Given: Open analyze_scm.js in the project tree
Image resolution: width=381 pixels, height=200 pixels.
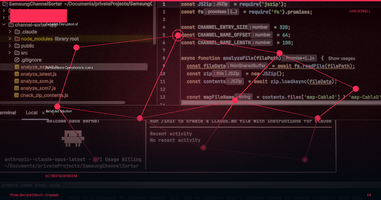Looking at the screenshot, I should (37, 81).
